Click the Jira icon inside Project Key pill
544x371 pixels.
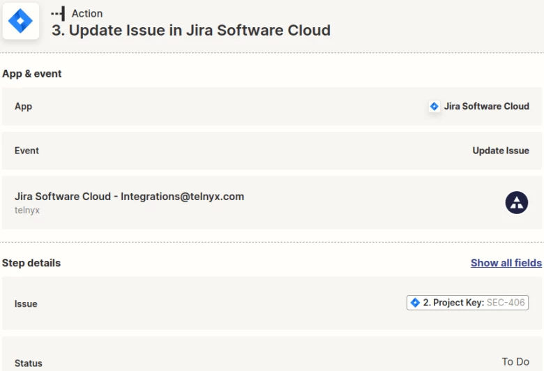point(416,303)
